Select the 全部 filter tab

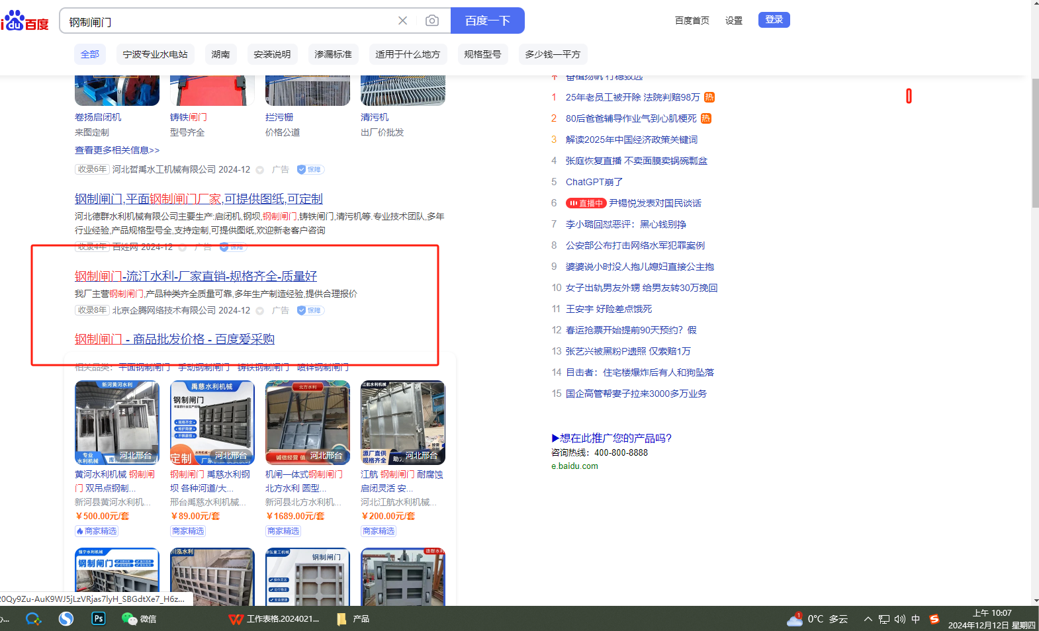(x=90, y=54)
